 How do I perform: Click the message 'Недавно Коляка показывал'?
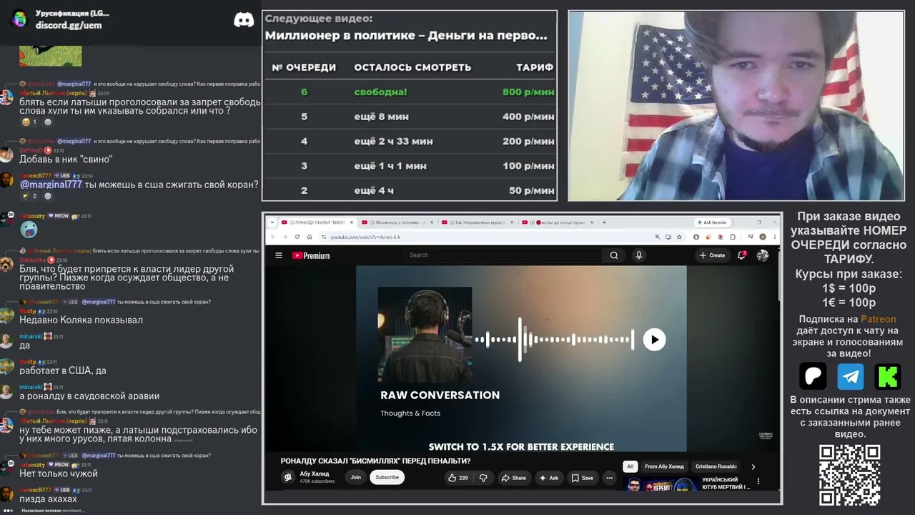point(81,320)
